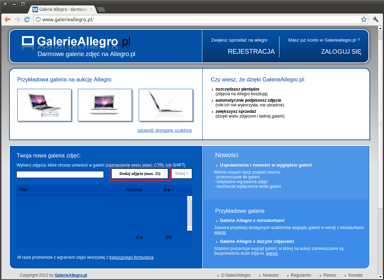Image resolution: width=384 pixels, height=280 pixels.
Task: Click the address bar URL field
Action: 201,20
